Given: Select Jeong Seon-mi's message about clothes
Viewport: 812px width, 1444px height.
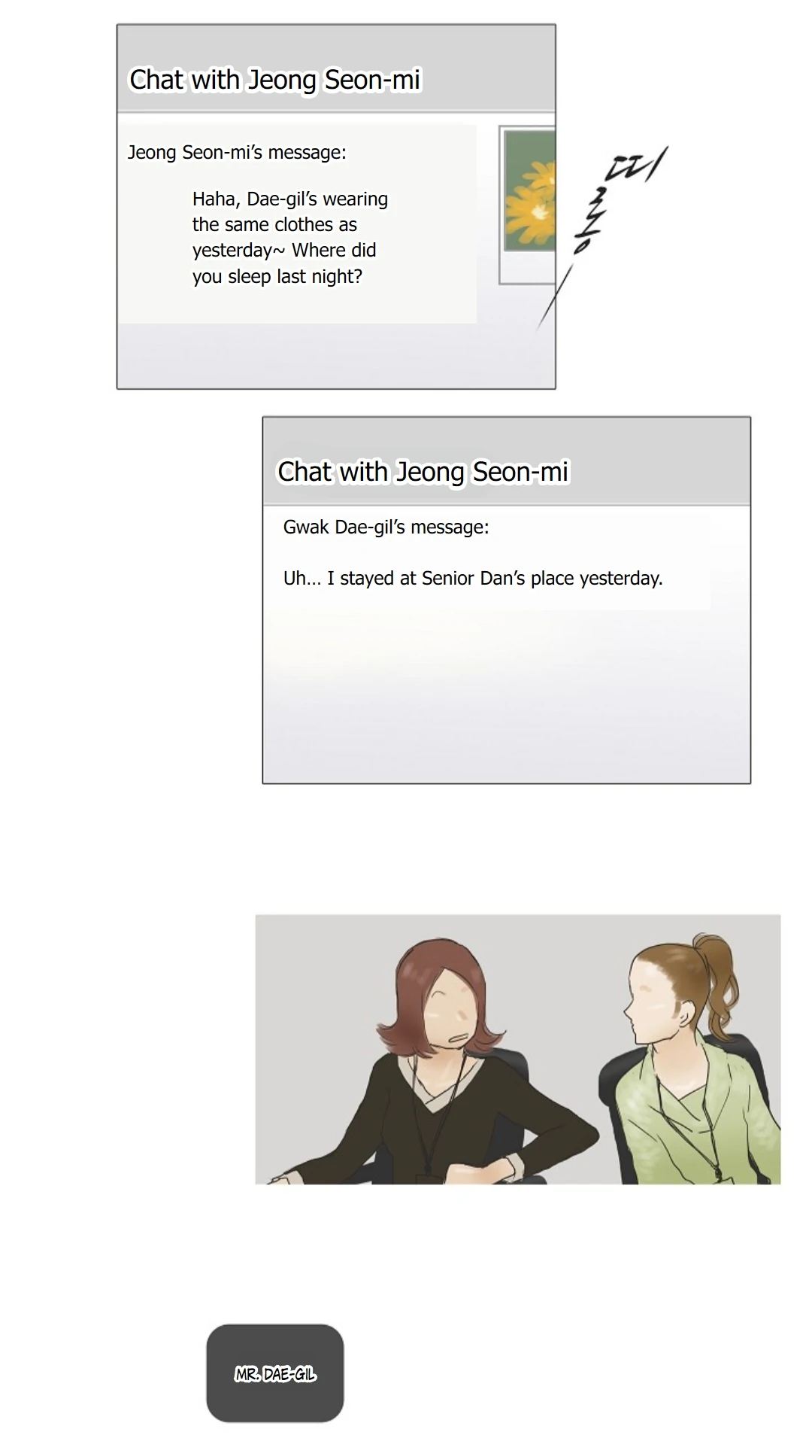Looking at the screenshot, I should 290,237.
